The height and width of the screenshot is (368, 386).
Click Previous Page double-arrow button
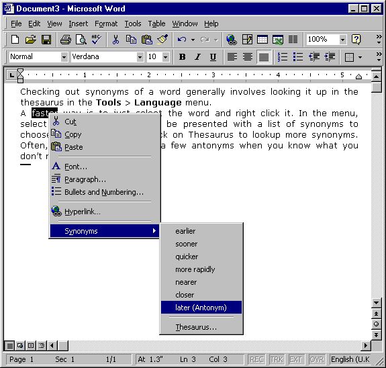(x=376, y=314)
